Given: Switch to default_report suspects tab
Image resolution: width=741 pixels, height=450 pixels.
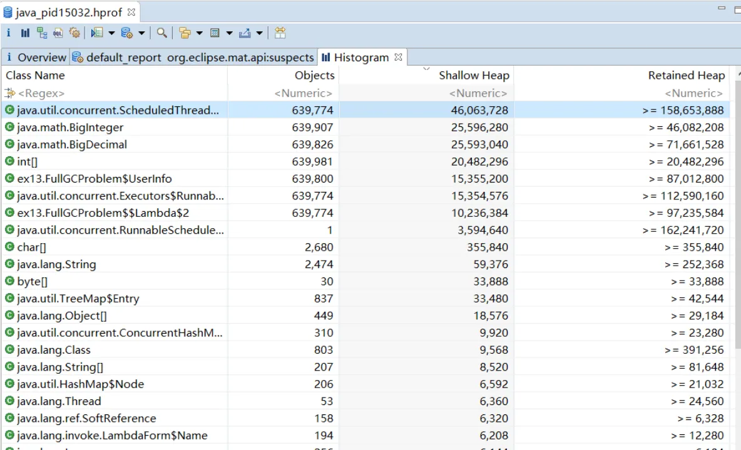Looking at the screenshot, I should 193,57.
